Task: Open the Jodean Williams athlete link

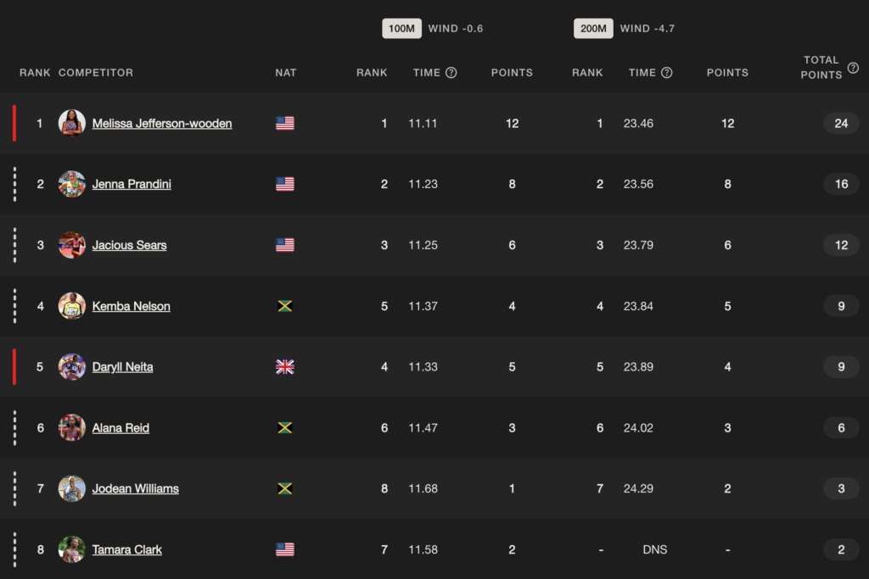Action: [x=135, y=489]
